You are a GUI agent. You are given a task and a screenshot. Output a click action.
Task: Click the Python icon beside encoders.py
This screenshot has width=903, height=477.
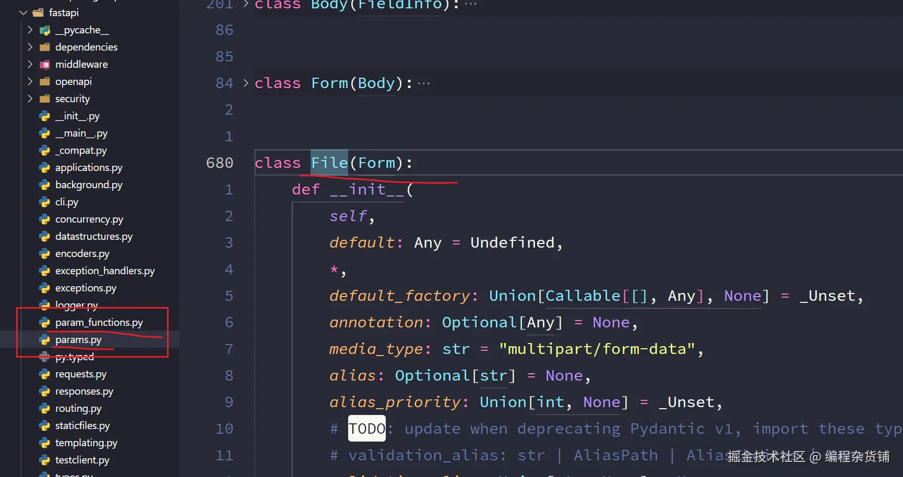pyautogui.click(x=45, y=253)
